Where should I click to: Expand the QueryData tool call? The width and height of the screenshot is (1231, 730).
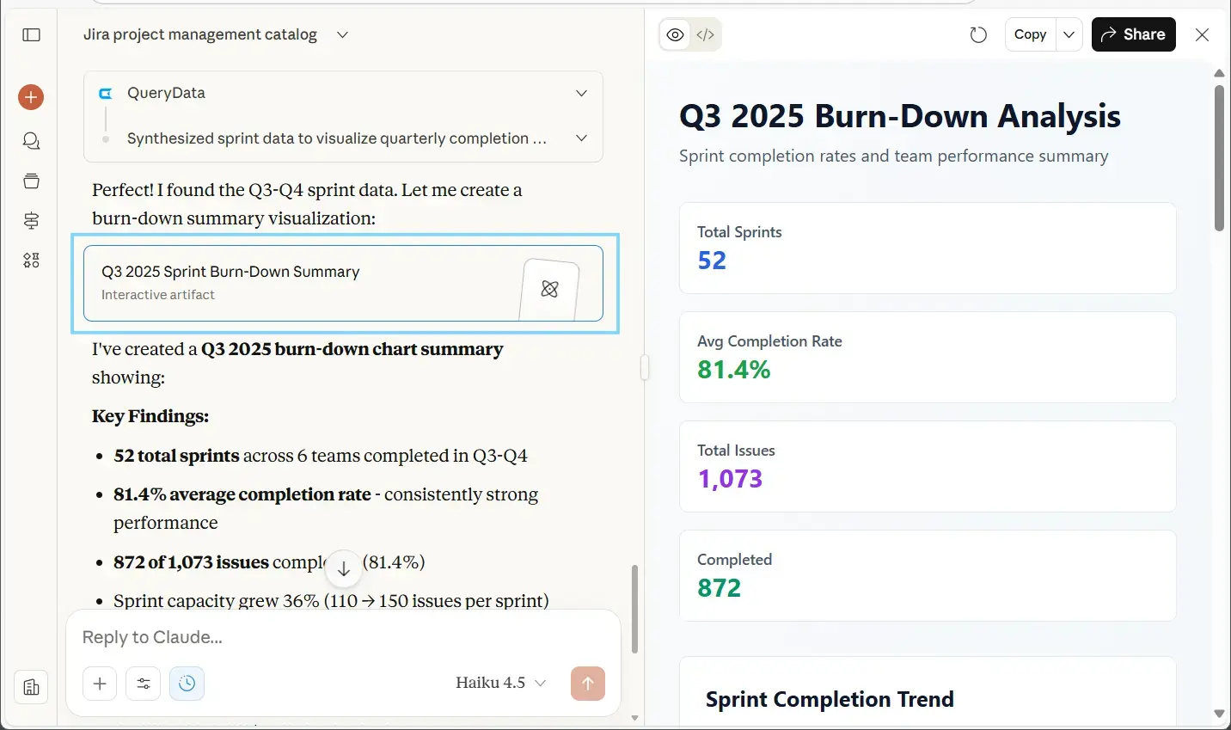pyautogui.click(x=581, y=93)
